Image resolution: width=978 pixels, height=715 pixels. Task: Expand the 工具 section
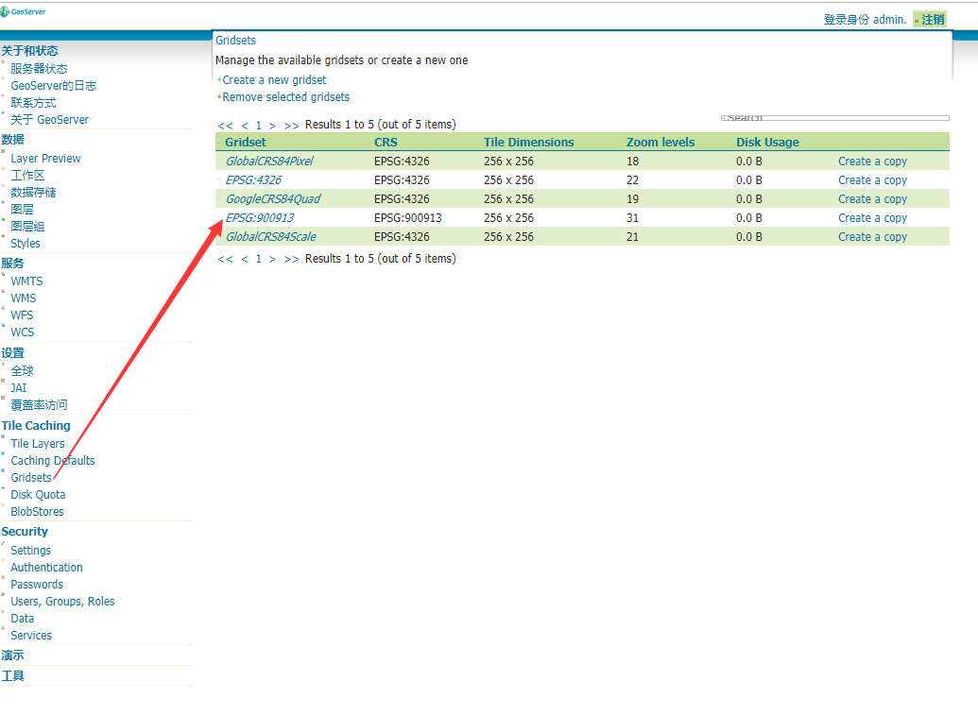[12, 675]
